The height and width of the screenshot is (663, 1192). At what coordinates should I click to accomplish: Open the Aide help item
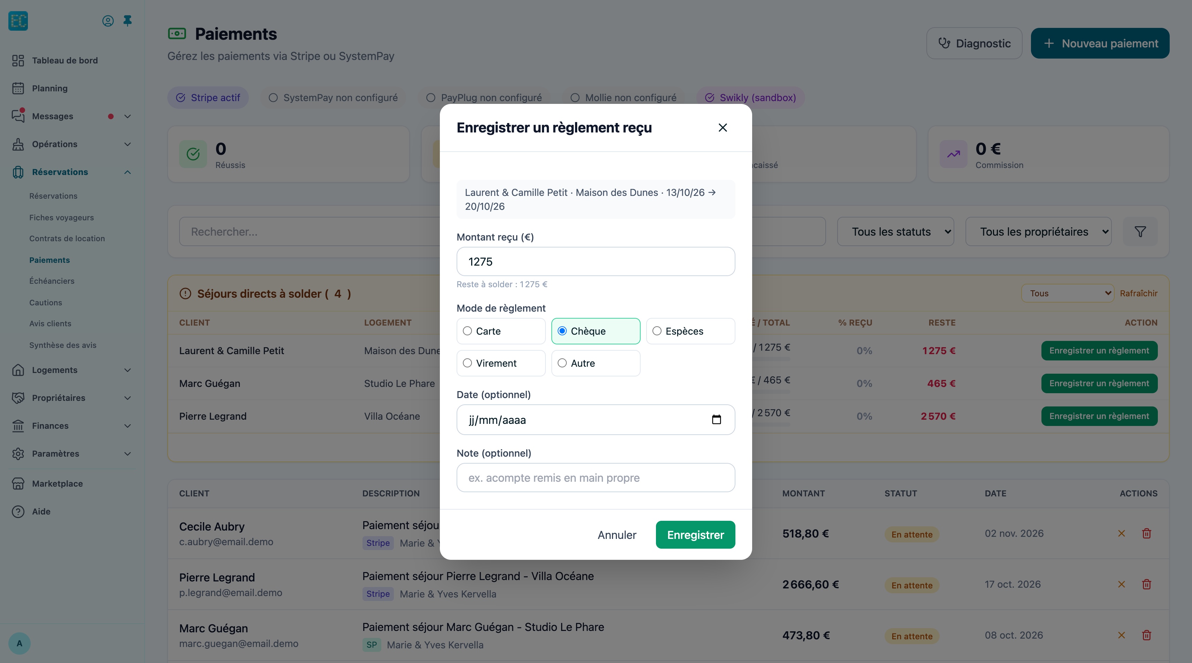[x=41, y=511]
